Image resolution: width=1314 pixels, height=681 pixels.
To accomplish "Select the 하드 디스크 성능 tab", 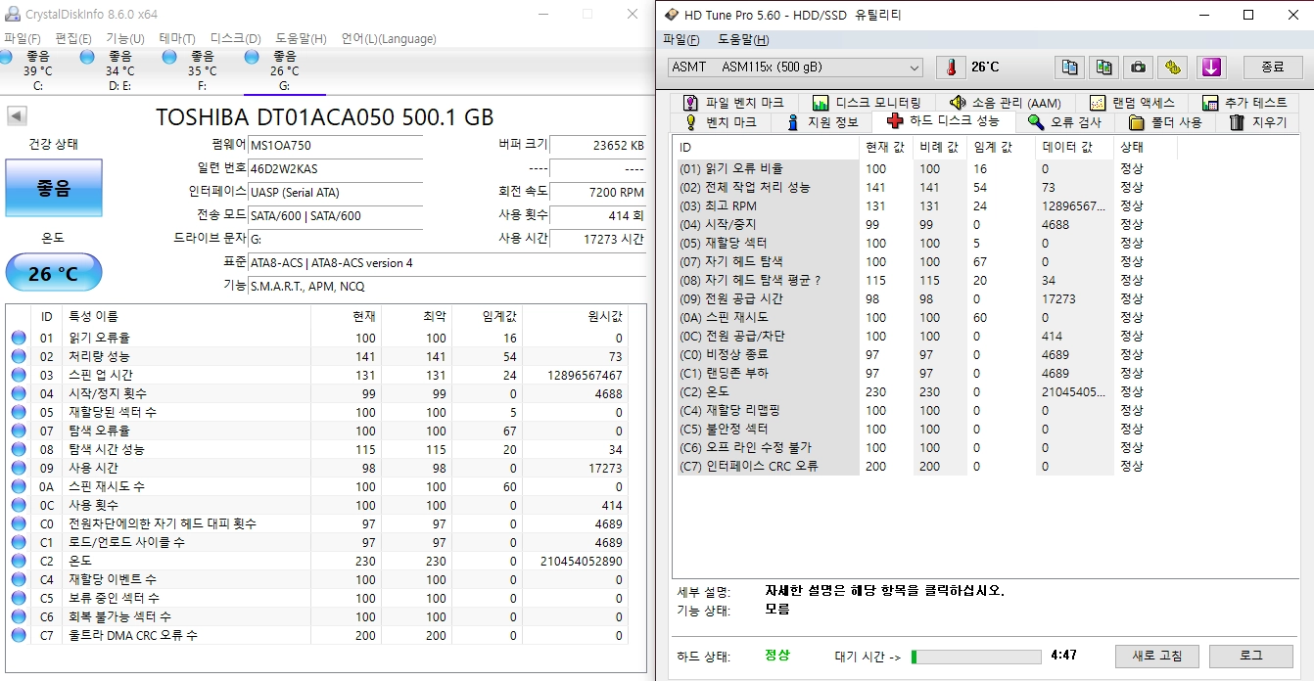I will [x=943, y=121].
